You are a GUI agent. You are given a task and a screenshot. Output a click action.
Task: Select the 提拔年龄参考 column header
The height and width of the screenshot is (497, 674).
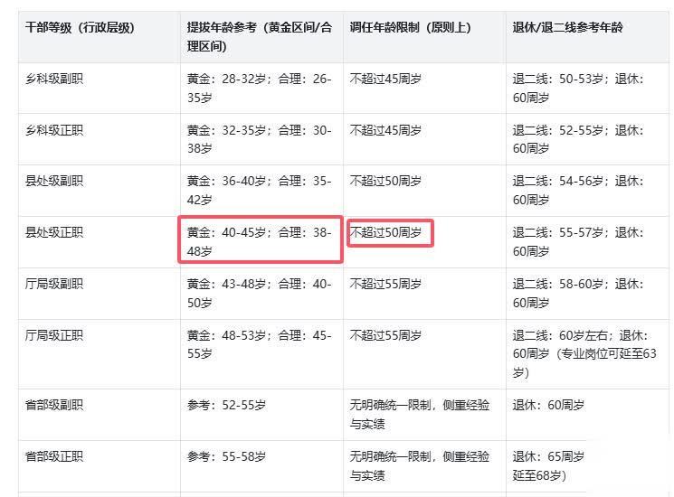259,36
